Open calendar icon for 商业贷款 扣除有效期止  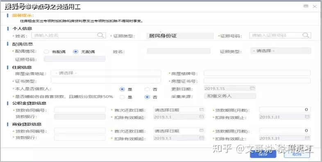[307, 138]
